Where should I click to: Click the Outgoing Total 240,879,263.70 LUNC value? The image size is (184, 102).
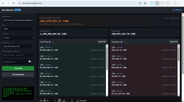click(124, 34)
